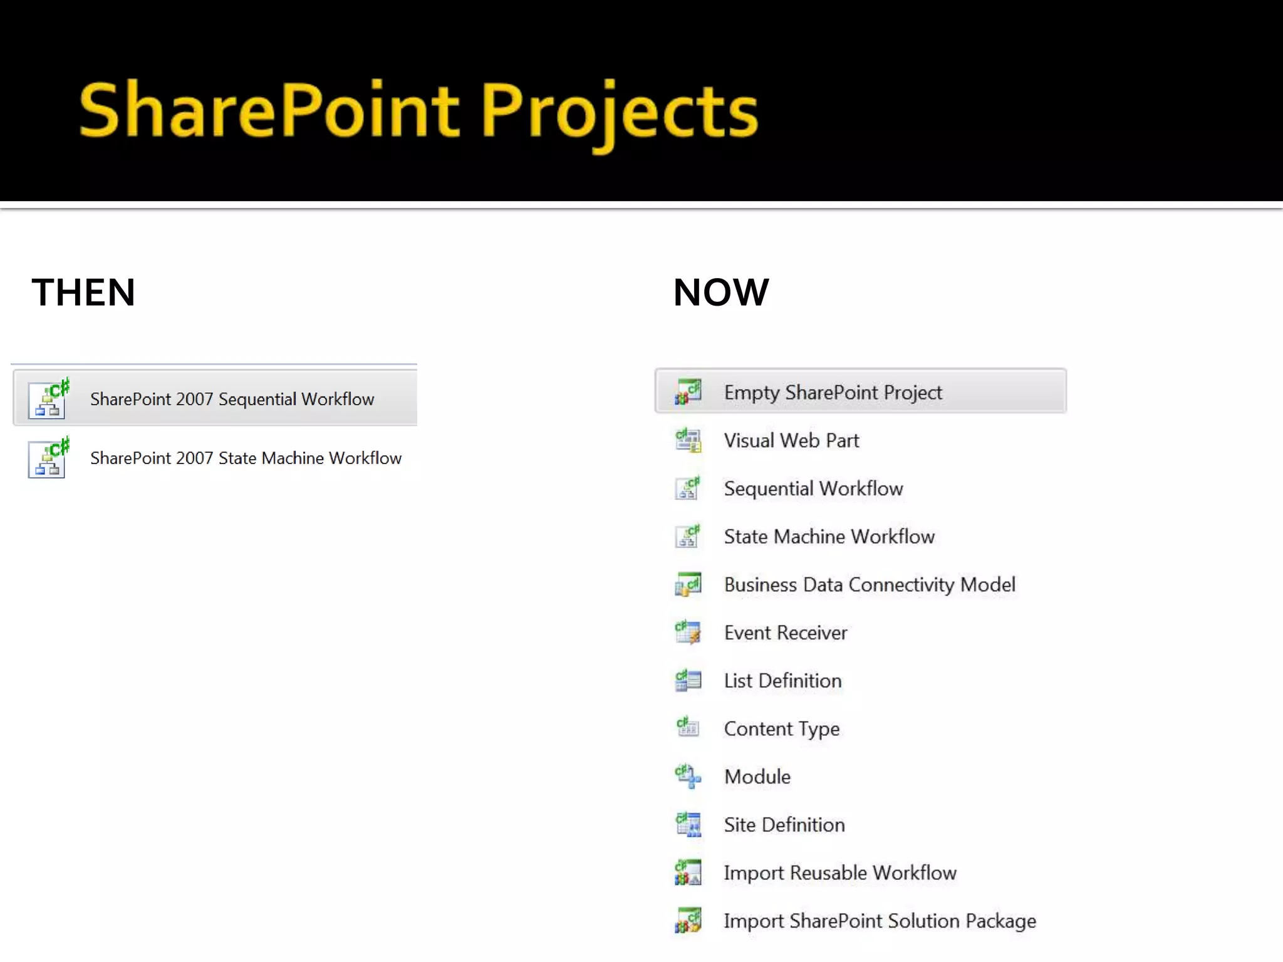This screenshot has width=1283, height=962.
Task: Click the Content Type icon
Action: point(688,728)
